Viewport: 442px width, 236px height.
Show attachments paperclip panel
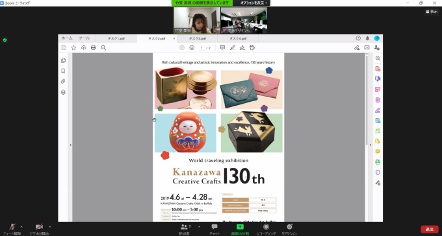click(63, 81)
